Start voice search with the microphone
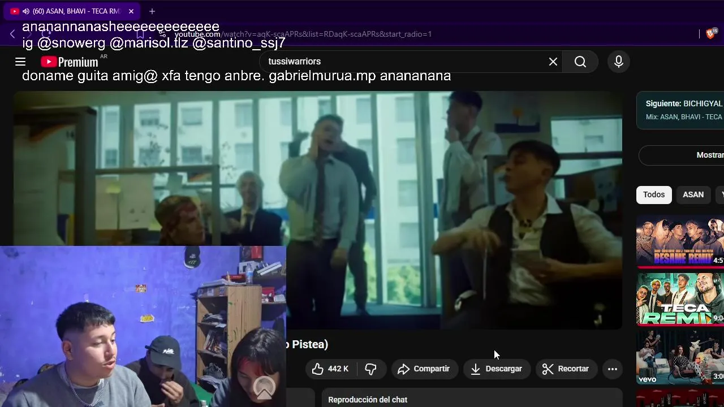The width and height of the screenshot is (724, 407). pyautogui.click(x=619, y=62)
